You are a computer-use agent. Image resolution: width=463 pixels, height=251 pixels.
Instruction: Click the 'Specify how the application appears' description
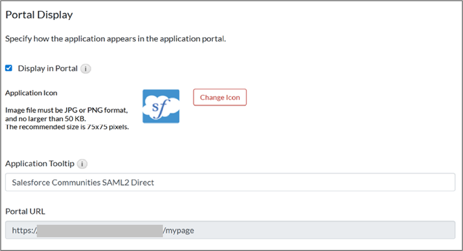[x=115, y=39]
